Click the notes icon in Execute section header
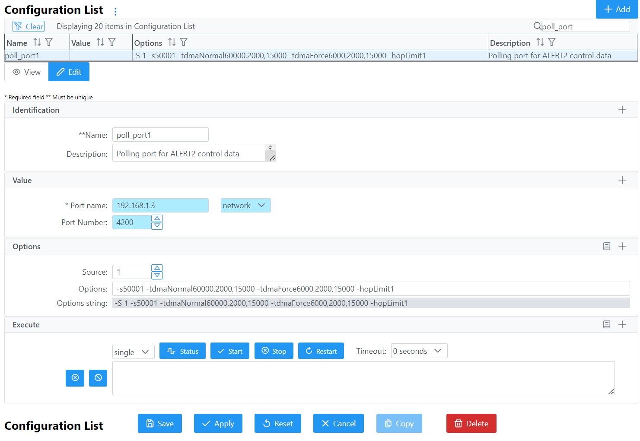 607,324
